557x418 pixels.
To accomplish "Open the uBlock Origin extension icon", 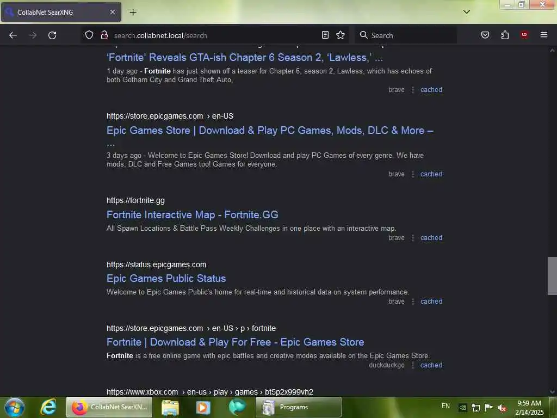I will pyautogui.click(x=524, y=35).
